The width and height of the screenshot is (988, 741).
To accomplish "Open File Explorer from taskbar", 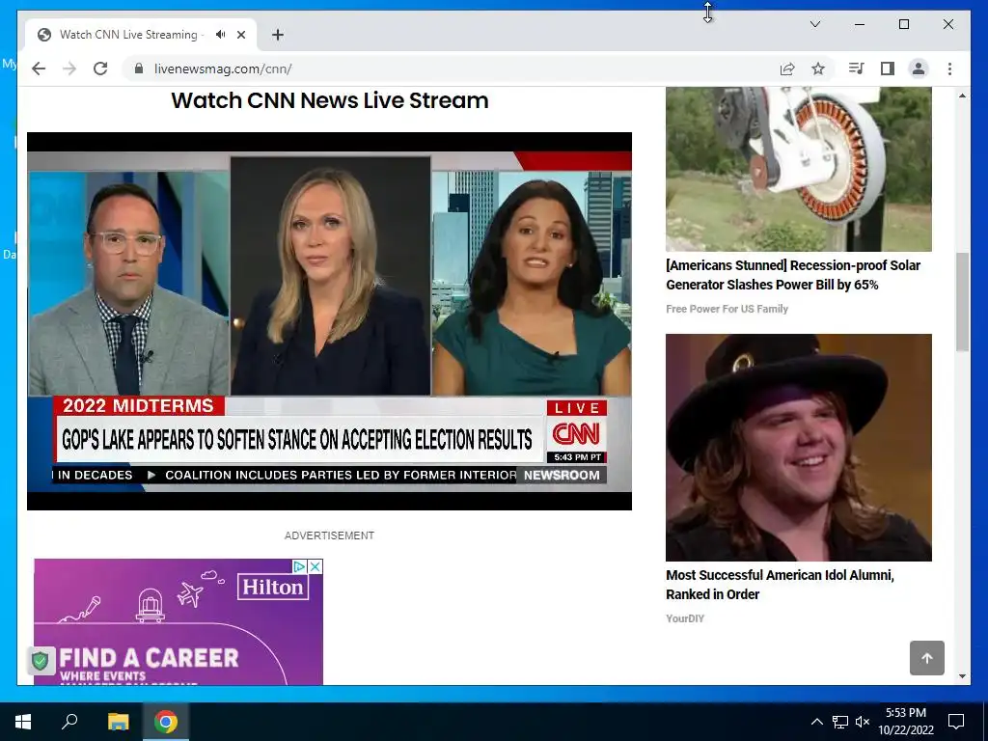I will (118, 722).
